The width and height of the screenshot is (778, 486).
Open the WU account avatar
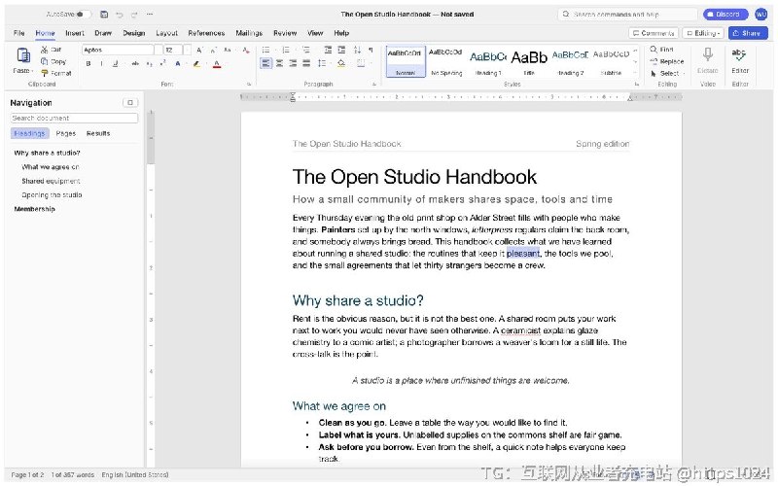(761, 15)
